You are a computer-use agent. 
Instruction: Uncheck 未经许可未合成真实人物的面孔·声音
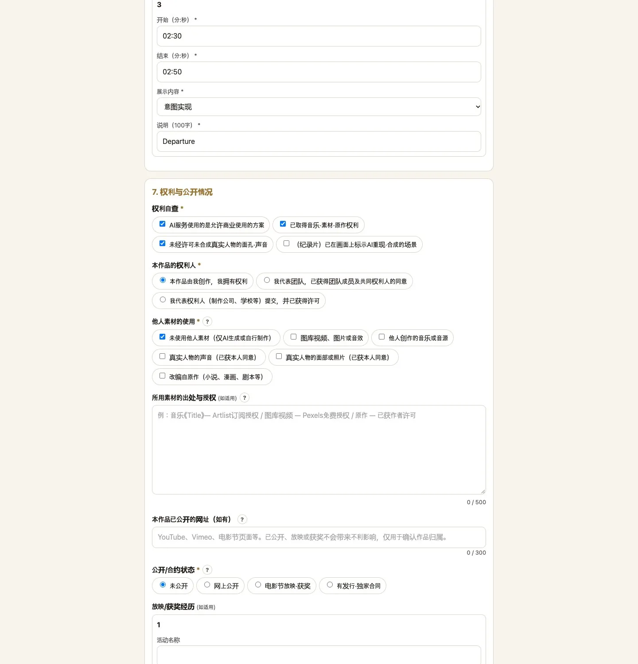(163, 243)
